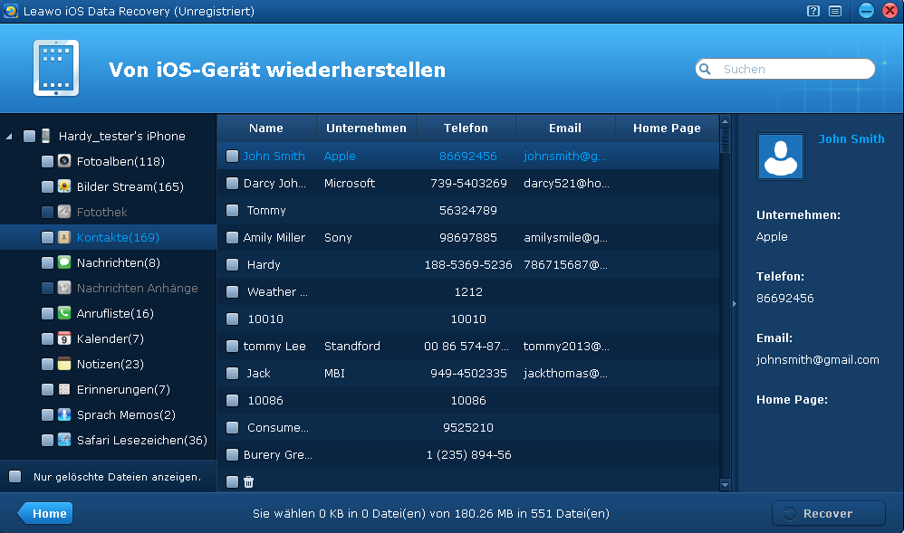Click the contact list scroll up arrow
904x533 pixels.
click(x=726, y=121)
